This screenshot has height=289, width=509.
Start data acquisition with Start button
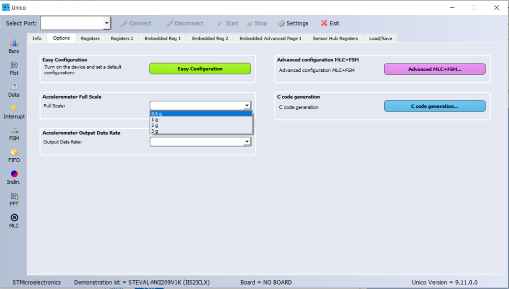[228, 23]
